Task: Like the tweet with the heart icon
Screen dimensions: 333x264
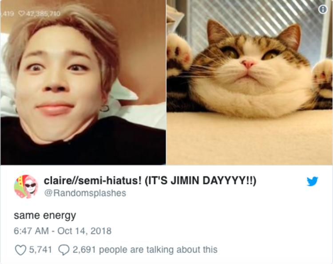Action: [20, 250]
